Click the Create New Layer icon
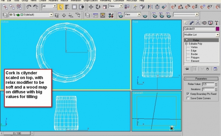Image resolution: width=221 pixels, height=136 pixels. pyautogui.click(x=57, y=15)
